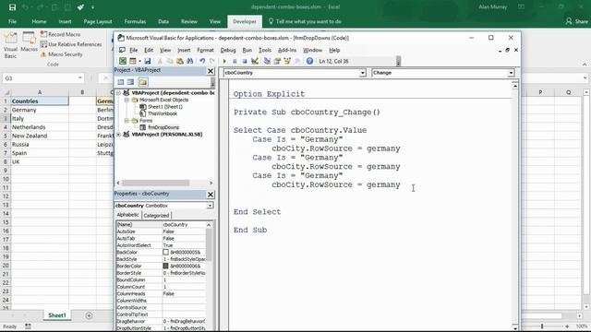
Task: Open the Page Layout tab in Excel ribbon
Action: tap(98, 21)
